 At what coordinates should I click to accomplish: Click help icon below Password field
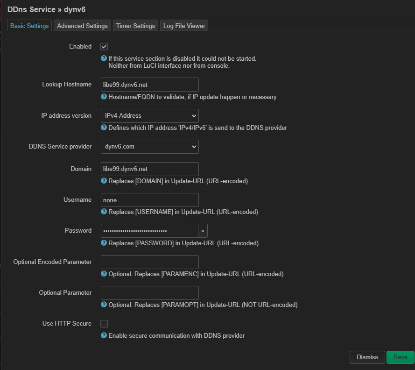(x=104, y=243)
